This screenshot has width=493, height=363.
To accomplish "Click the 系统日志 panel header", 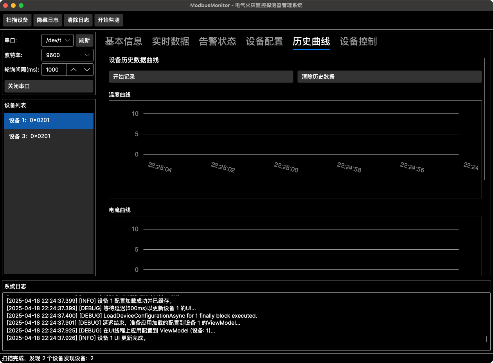I will click(15, 286).
